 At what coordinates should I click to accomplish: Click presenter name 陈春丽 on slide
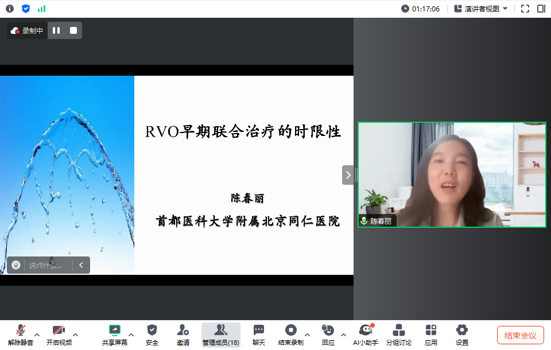tap(247, 198)
